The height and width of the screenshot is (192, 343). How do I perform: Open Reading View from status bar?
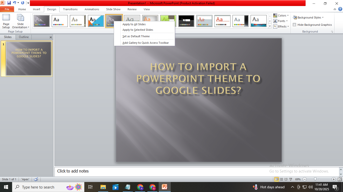pyautogui.click(x=286, y=179)
